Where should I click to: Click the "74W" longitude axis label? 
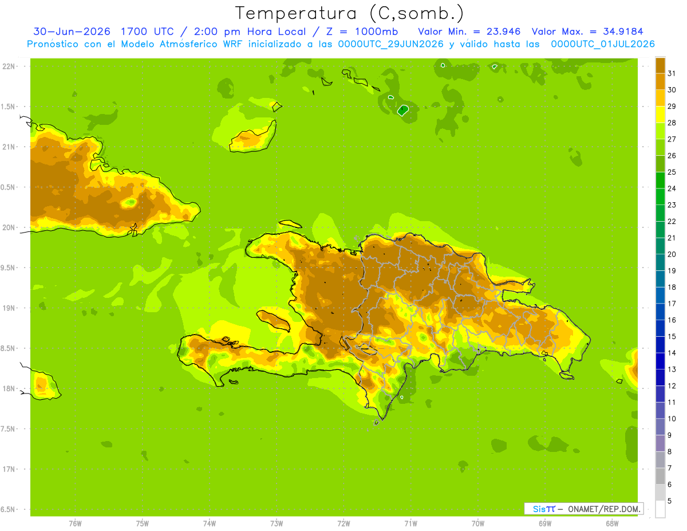pos(209,524)
